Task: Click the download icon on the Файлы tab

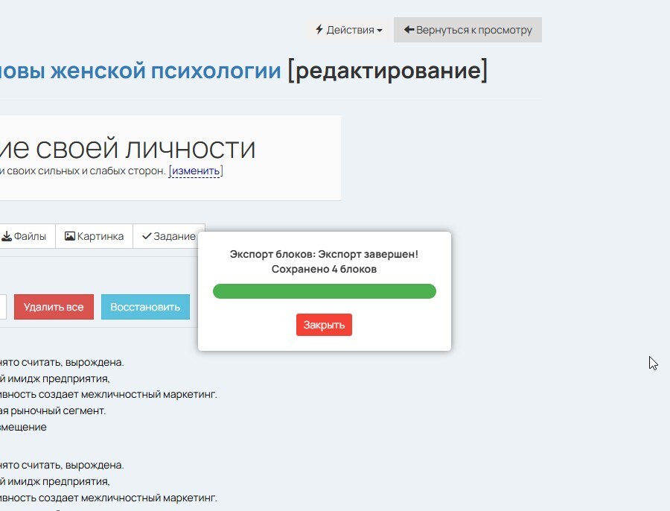Action: pos(6,236)
